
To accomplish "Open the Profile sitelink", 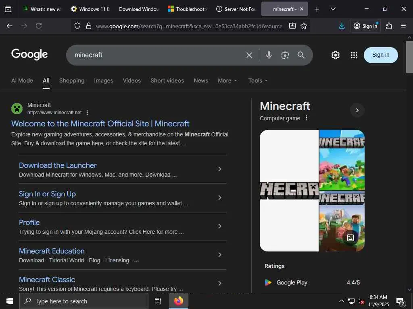I will 29,222.
